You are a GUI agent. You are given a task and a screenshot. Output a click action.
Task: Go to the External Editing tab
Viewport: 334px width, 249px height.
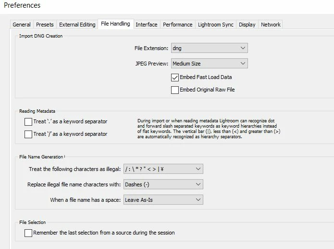pyautogui.click(x=77, y=25)
